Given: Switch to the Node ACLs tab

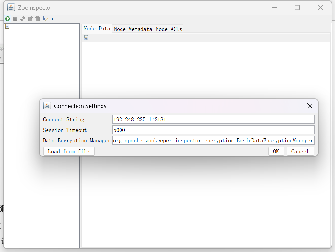Looking at the screenshot, I should (x=169, y=29).
